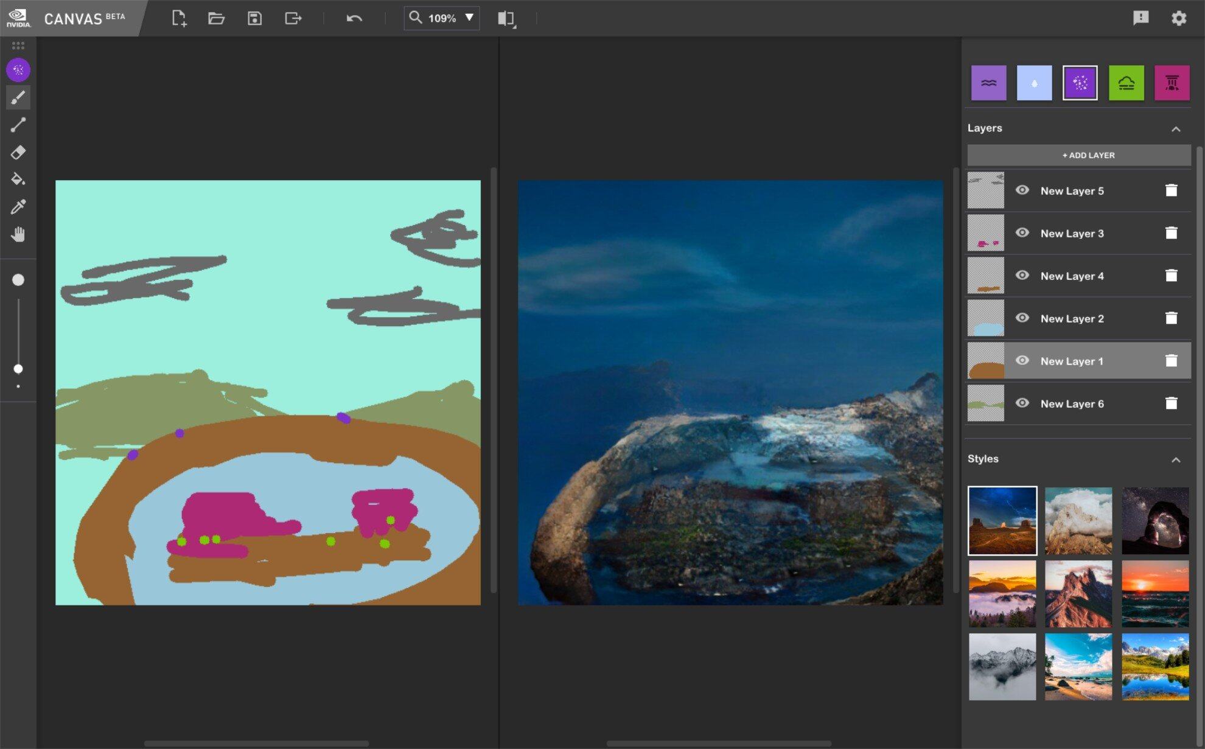This screenshot has height=749, width=1205.
Task: Collapse the Styles panel chevron
Action: pos(1176,460)
